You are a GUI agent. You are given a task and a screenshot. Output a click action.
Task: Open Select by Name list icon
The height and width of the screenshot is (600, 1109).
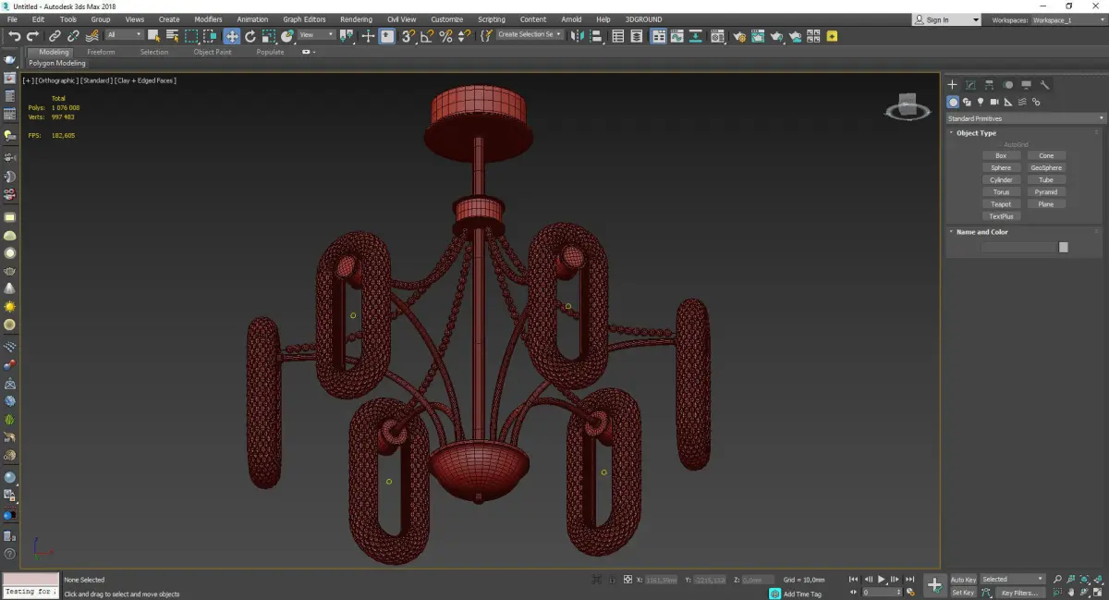point(172,36)
